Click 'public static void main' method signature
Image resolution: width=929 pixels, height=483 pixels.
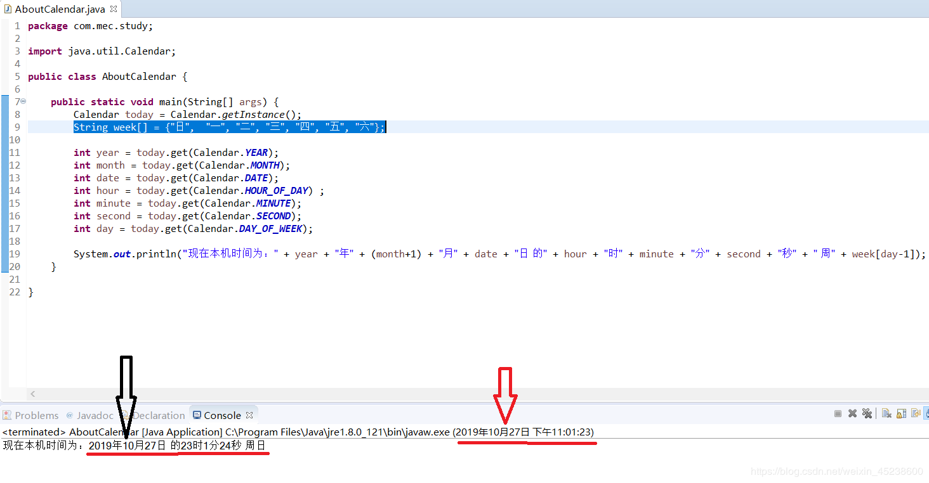pyautogui.click(x=164, y=102)
